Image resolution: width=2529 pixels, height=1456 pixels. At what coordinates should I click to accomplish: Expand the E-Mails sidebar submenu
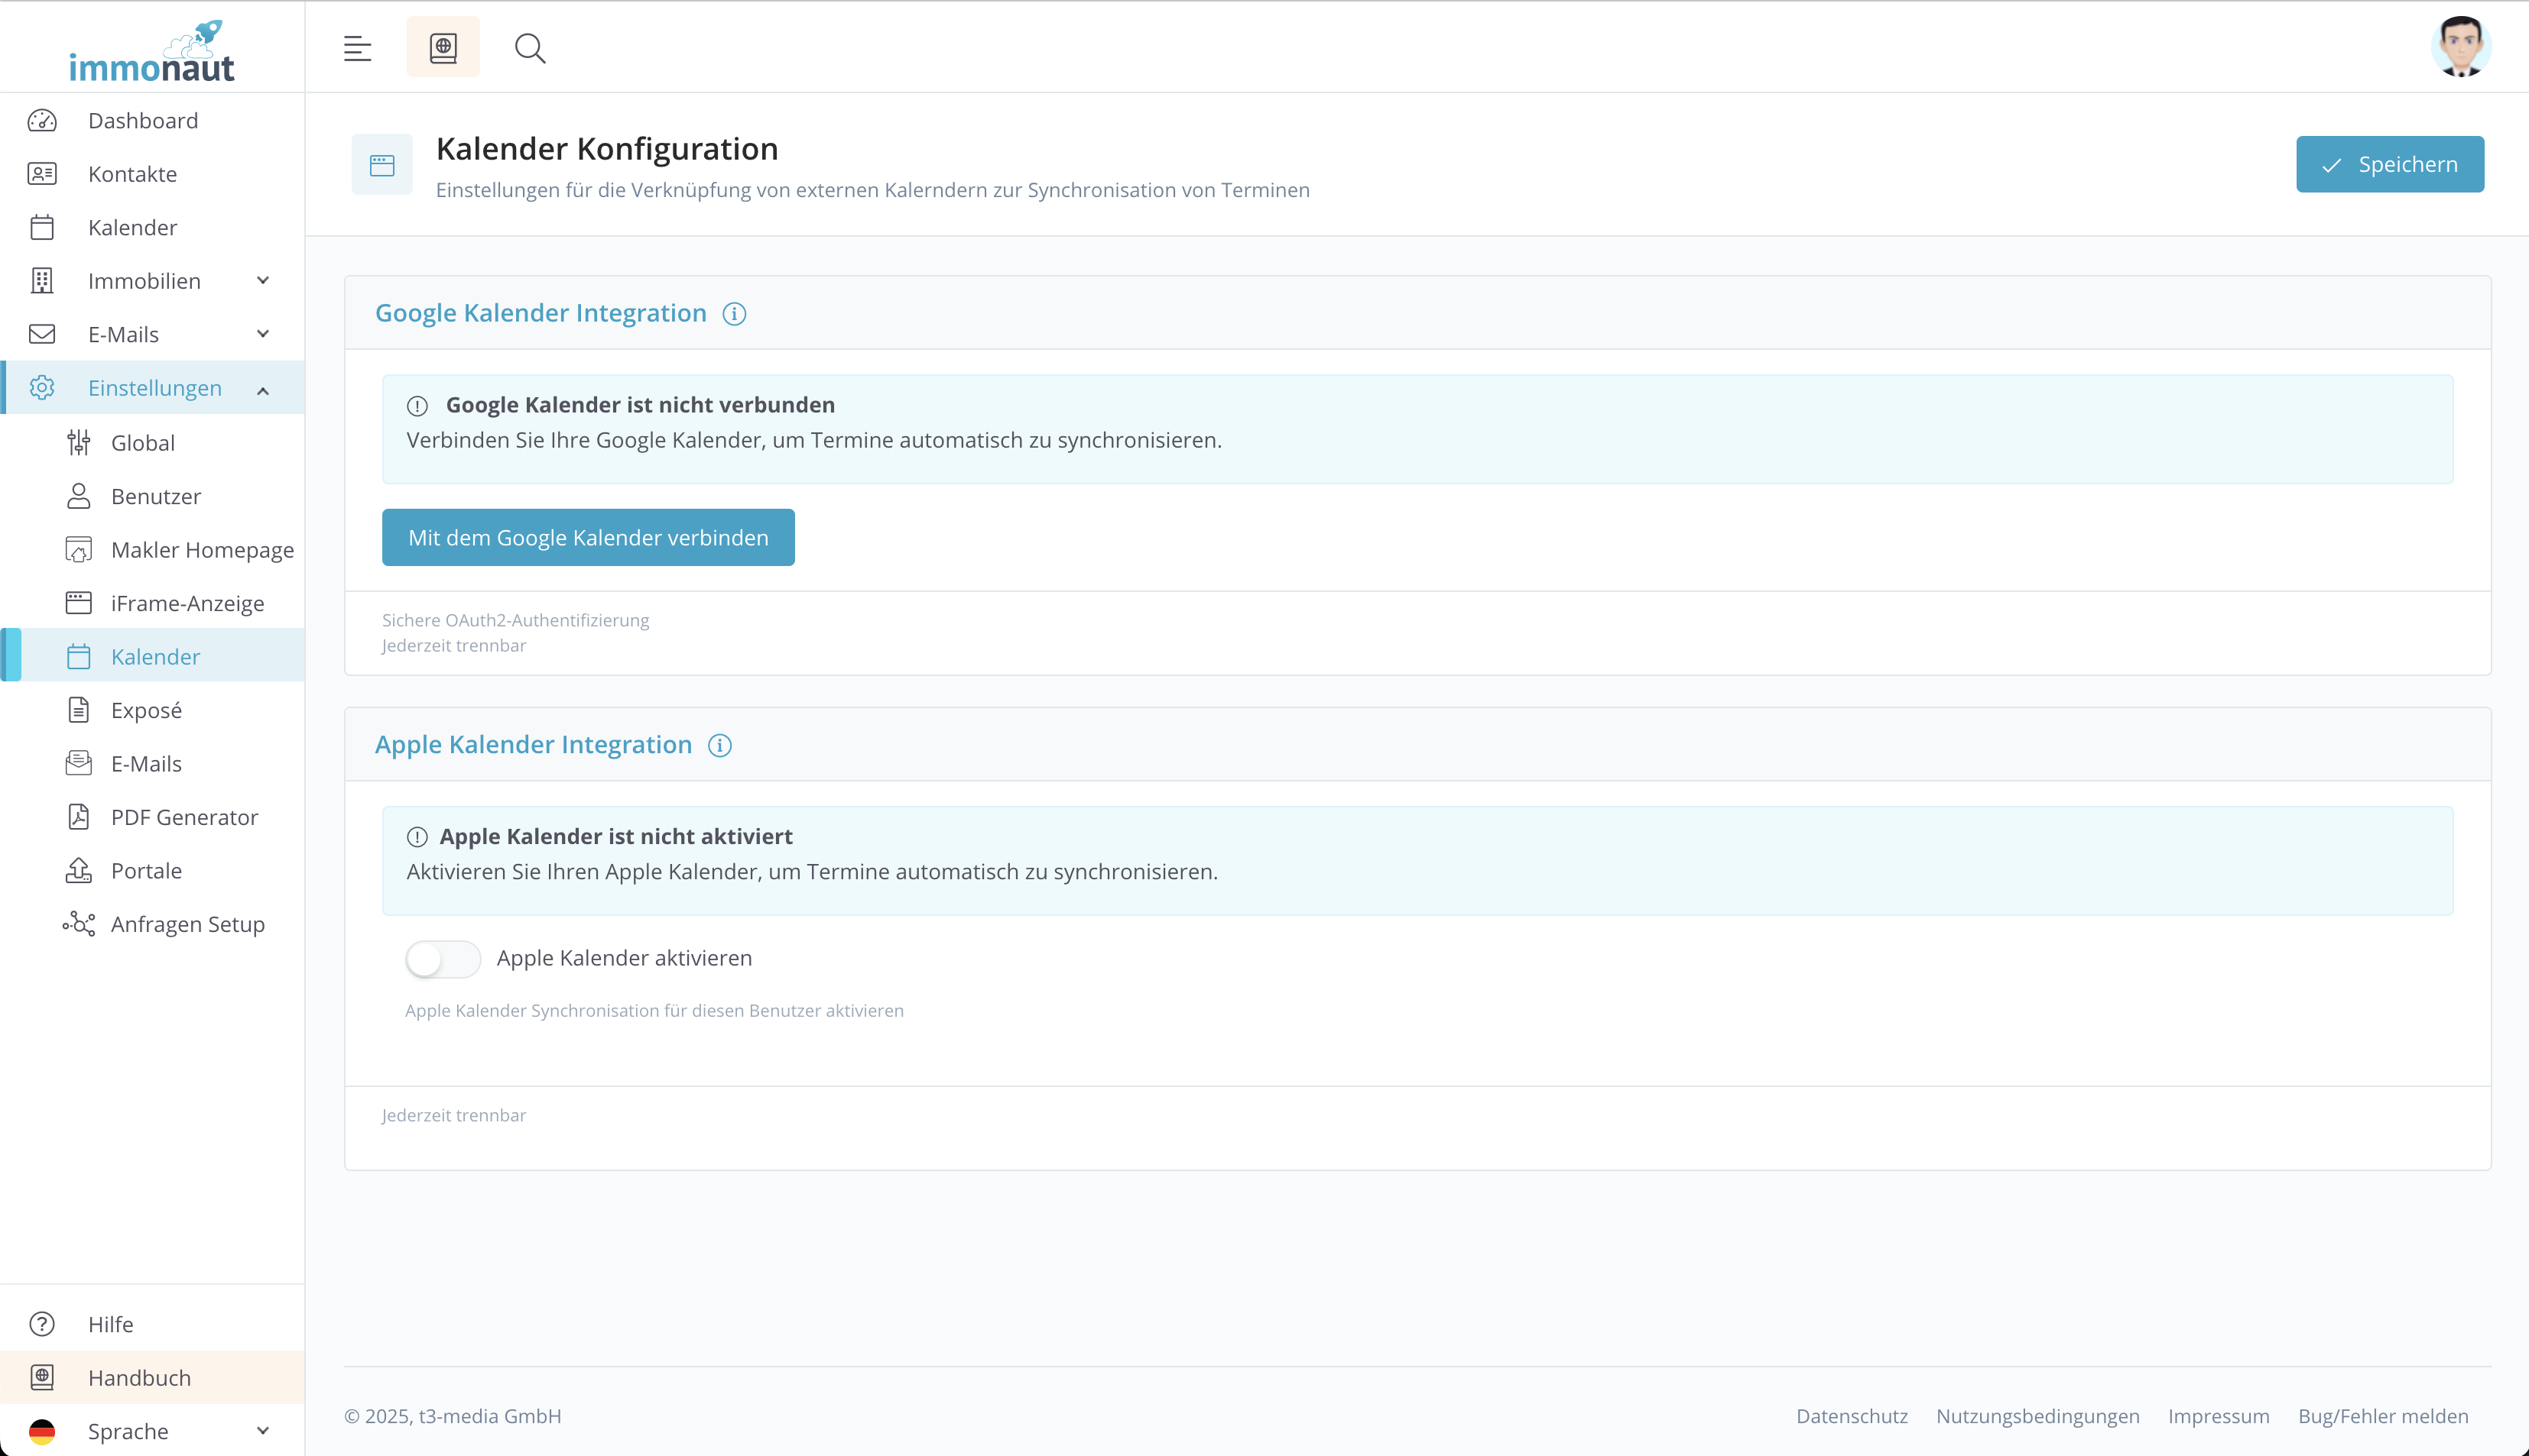pos(262,334)
